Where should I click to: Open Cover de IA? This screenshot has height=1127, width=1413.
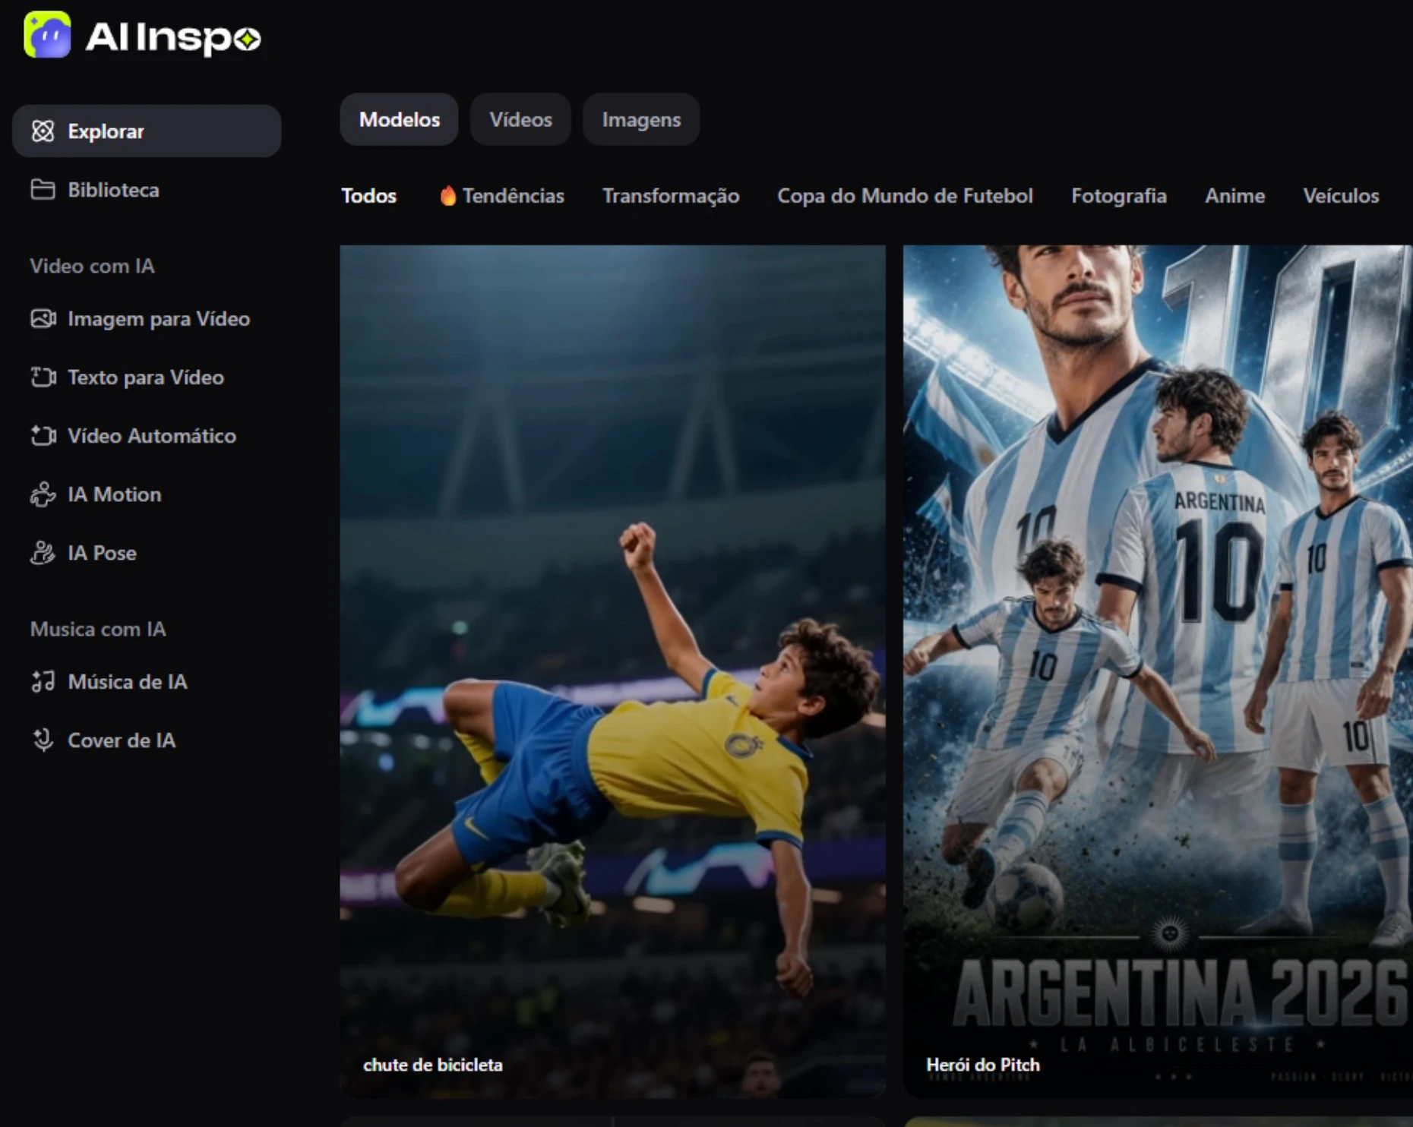[147, 740]
